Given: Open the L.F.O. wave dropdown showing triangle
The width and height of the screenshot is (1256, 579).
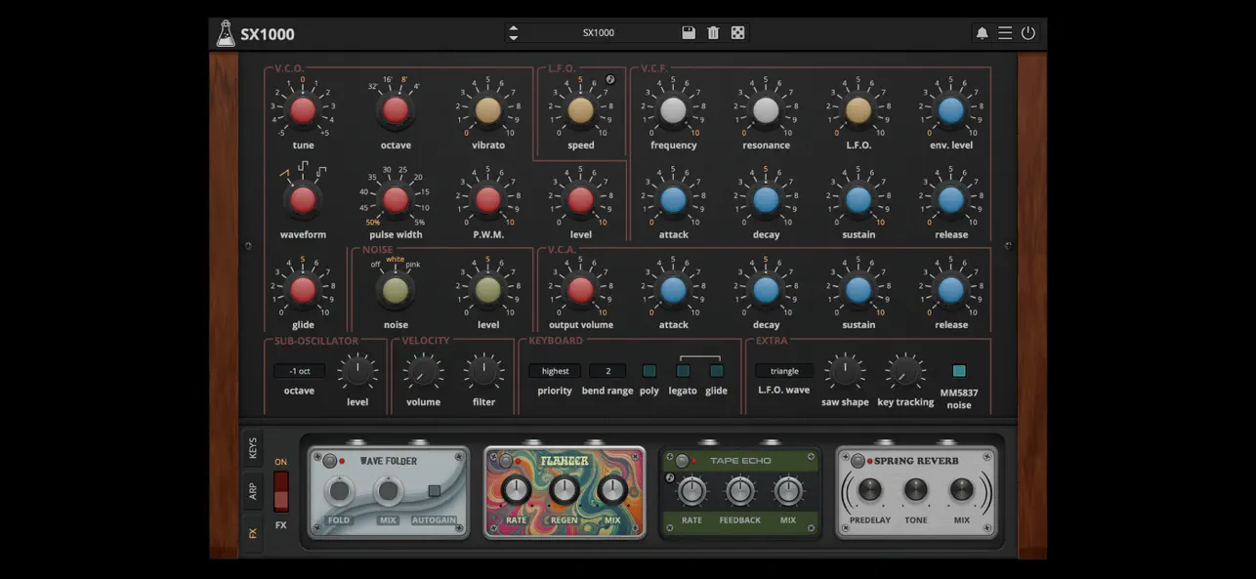Looking at the screenshot, I should pos(784,370).
